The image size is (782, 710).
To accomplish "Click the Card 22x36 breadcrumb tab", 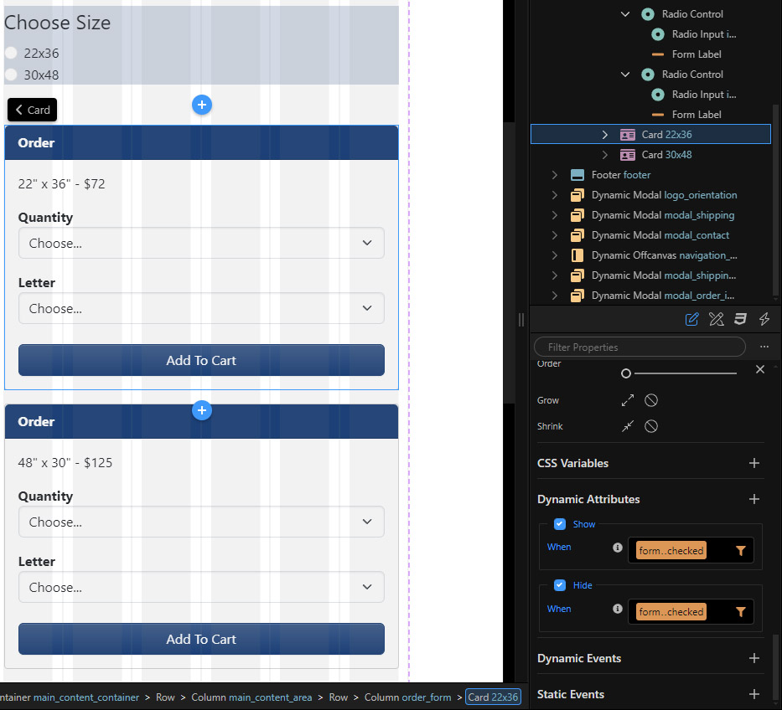I will click(x=492, y=697).
